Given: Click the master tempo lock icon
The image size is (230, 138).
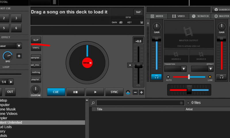Looking at the screenshot, I should click(x=128, y=92).
